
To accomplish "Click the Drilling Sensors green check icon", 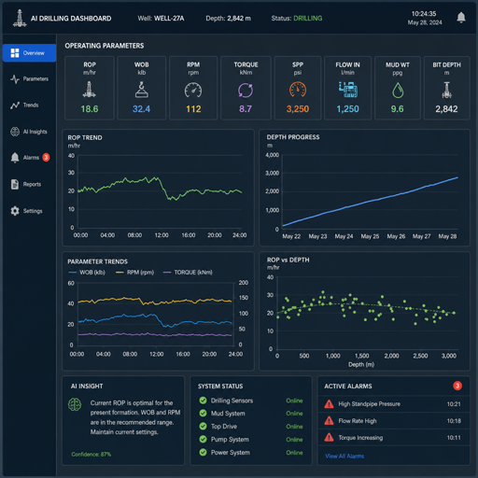I will point(203,401).
